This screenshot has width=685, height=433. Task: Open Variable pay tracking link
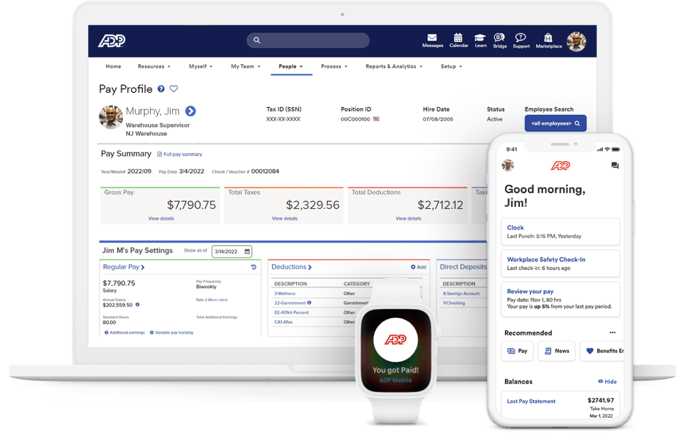click(x=171, y=332)
